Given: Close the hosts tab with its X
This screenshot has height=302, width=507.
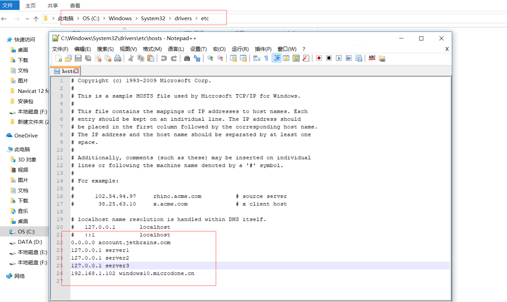Looking at the screenshot, I should coord(76,71).
